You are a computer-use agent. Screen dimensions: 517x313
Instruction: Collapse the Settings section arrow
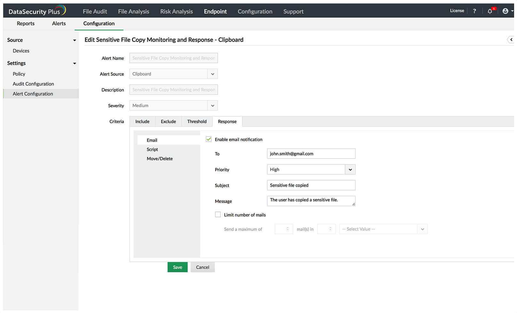(74, 63)
